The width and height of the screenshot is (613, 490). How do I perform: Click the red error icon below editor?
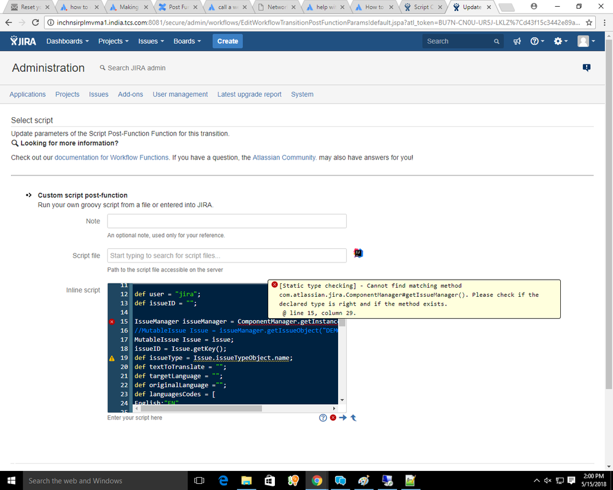pyautogui.click(x=333, y=418)
